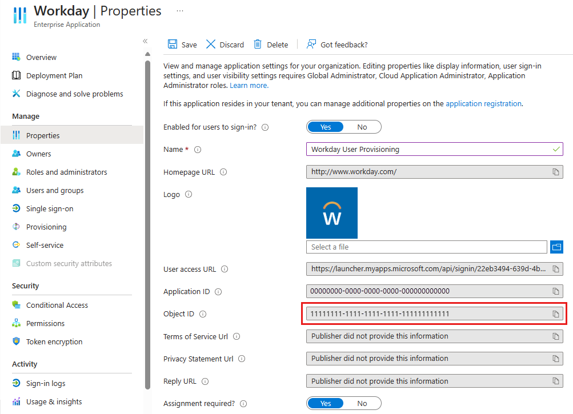
Task: Open the application registration link
Action: 484,104
